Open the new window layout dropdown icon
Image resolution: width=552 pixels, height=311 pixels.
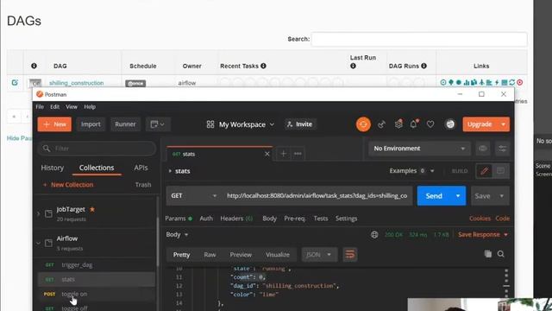point(157,124)
